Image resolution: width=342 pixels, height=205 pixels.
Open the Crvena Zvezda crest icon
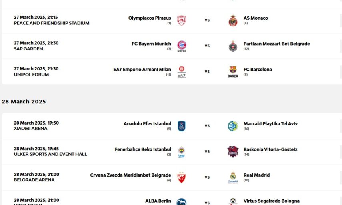click(x=182, y=177)
